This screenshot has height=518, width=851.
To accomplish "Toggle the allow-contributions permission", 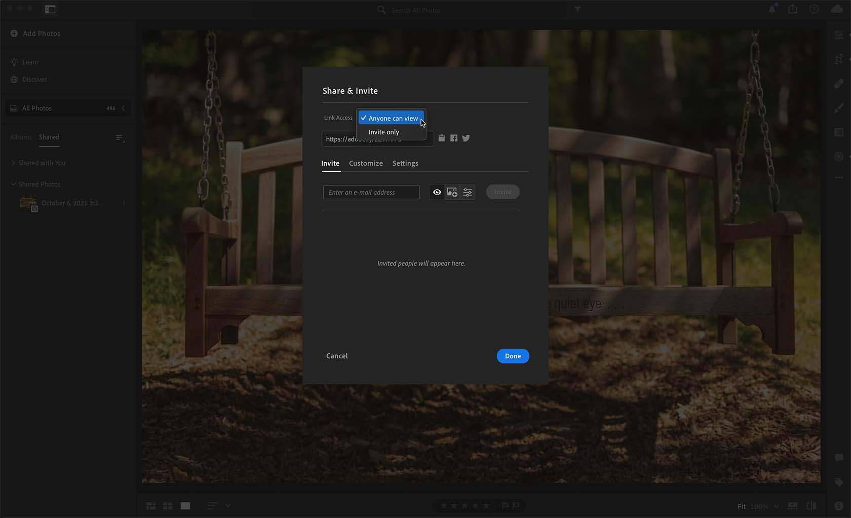I will coord(452,192).
